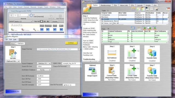Click the Optional Image Export icon
175x98 pixels.
(92, 71)
